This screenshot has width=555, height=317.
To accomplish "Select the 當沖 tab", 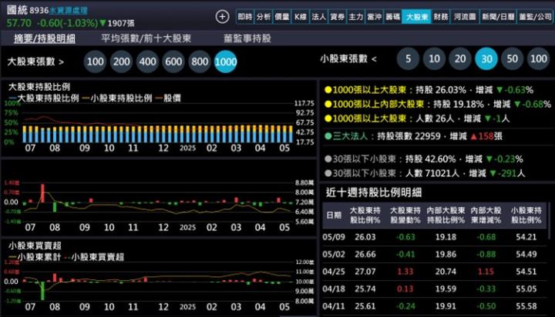I will 374,17.
